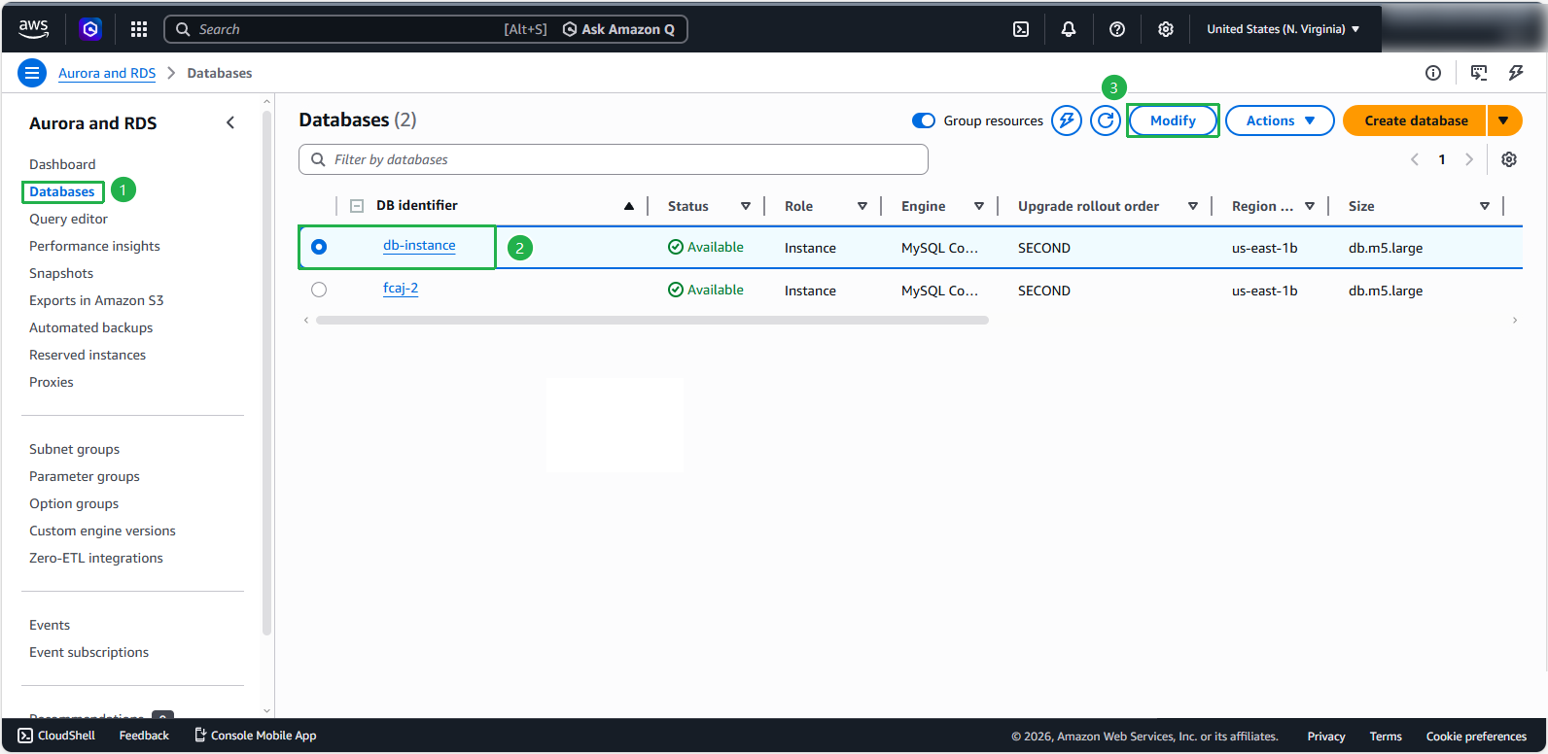Open the Terms link

[1386, 737]
